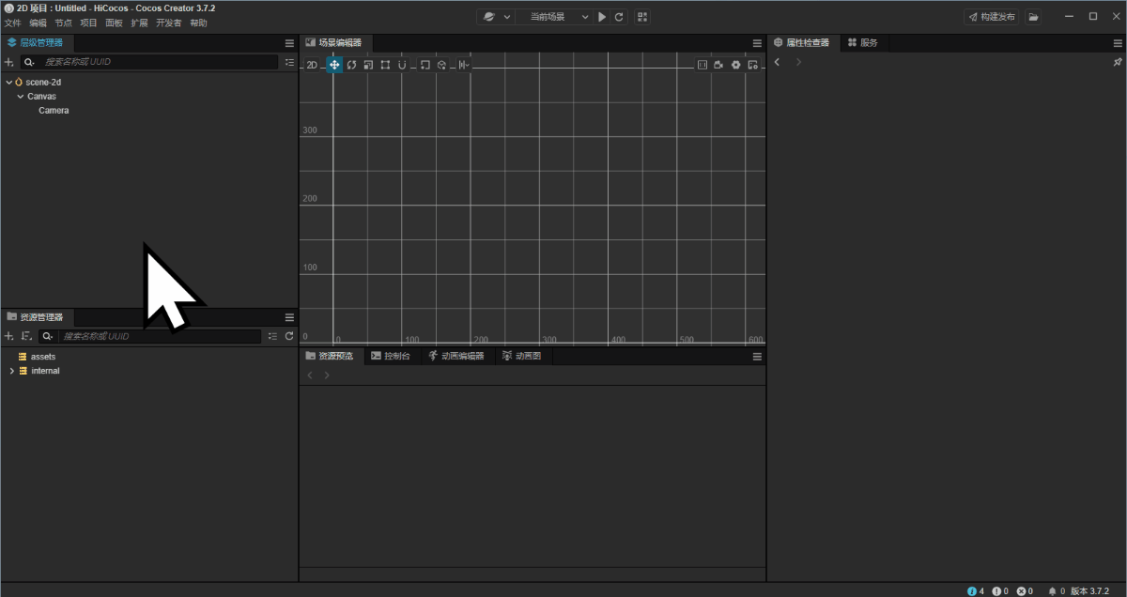Open the 节点 menu
The width and height of the screenshot is (1127, 597).
click(x=63, y=23)
